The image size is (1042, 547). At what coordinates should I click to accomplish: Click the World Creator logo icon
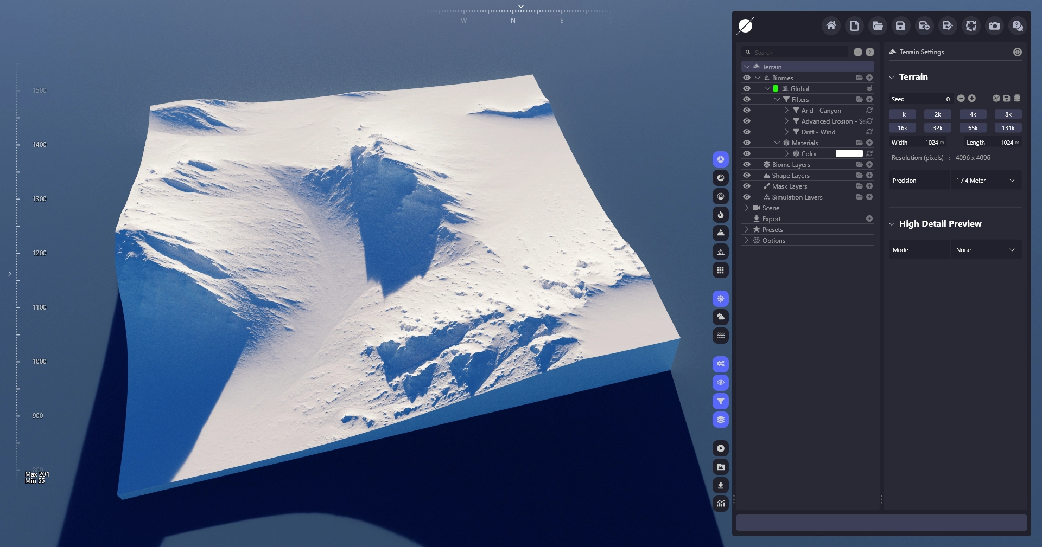pos(746,25)
